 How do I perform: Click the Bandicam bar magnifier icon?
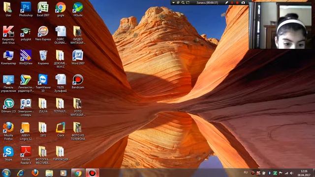[183, 2]
